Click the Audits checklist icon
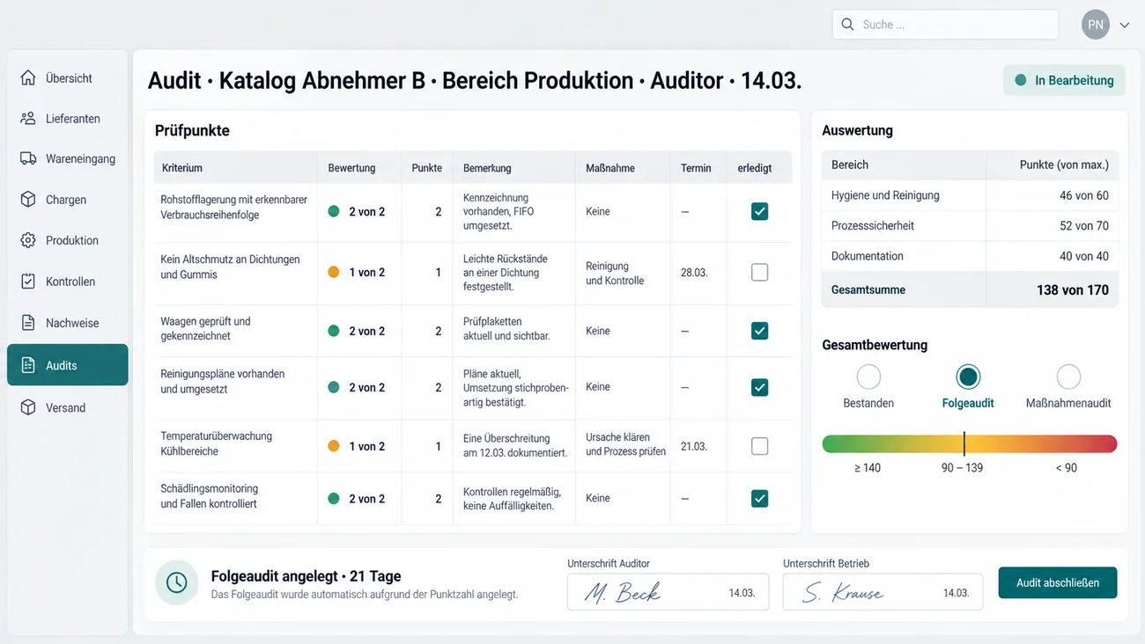 [28, 365]
